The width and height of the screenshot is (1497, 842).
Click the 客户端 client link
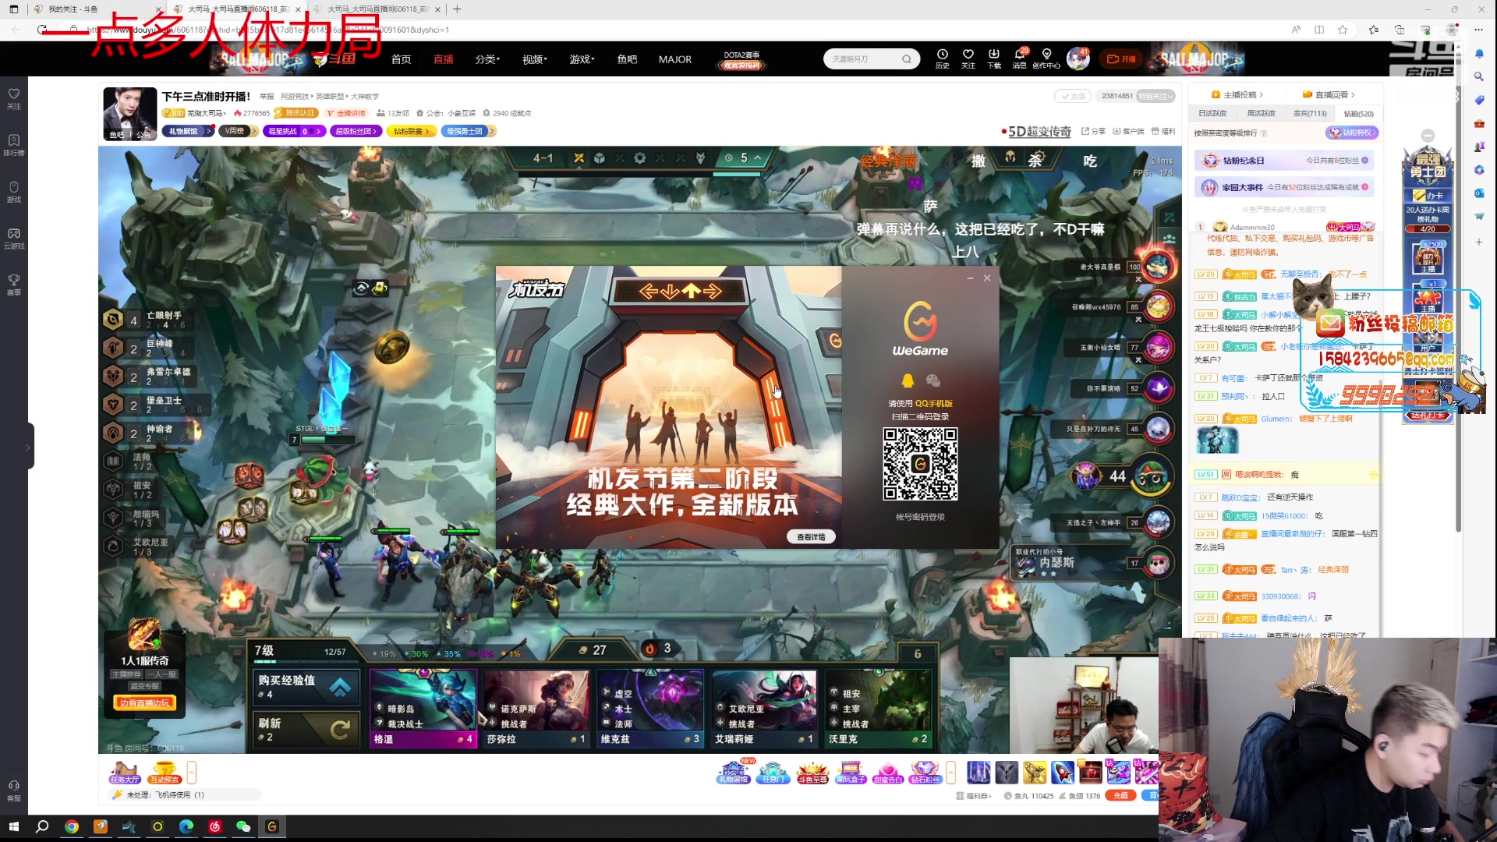[1128, 131]
